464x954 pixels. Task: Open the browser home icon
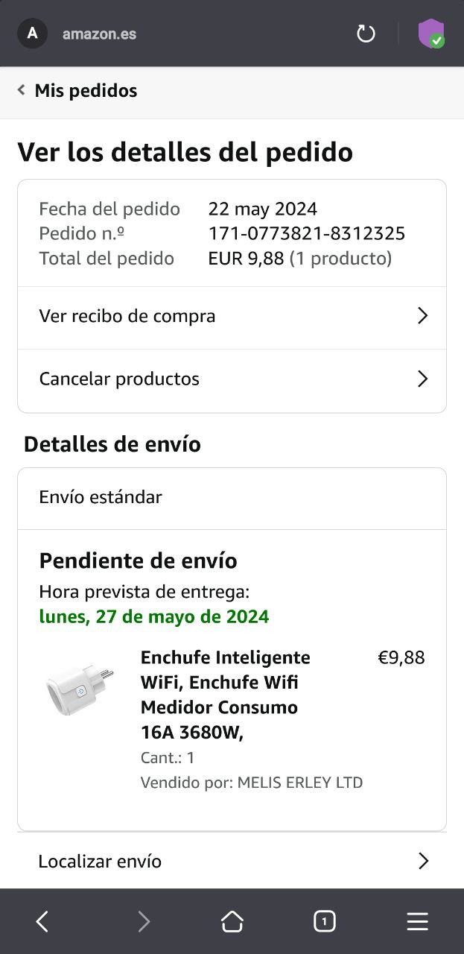point(232,921)
